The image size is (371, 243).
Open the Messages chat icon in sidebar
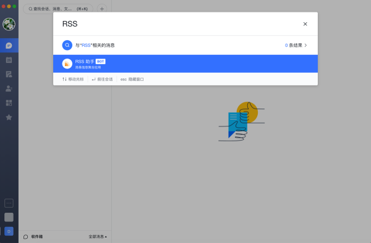coord(9,45)
